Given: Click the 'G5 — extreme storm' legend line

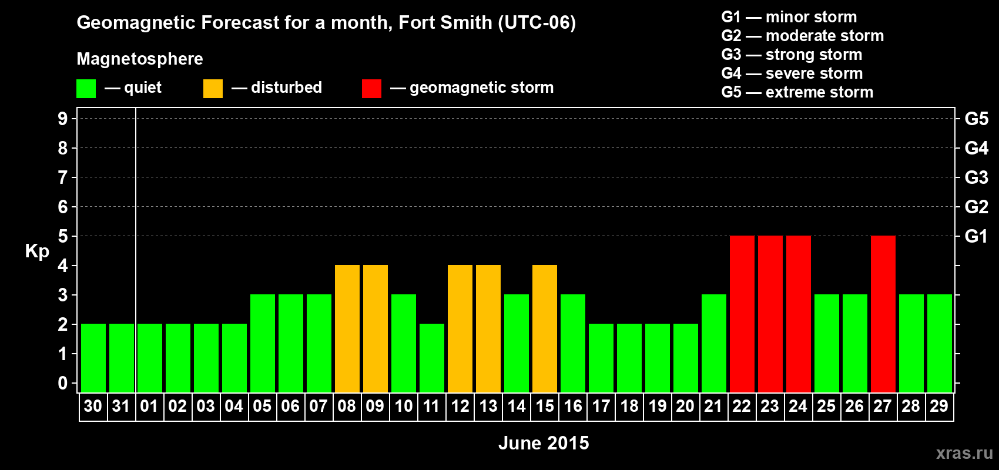Looking at the screenshot, I should [797, 92].
